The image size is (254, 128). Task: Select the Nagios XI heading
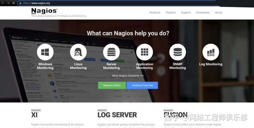click(36, 114)
